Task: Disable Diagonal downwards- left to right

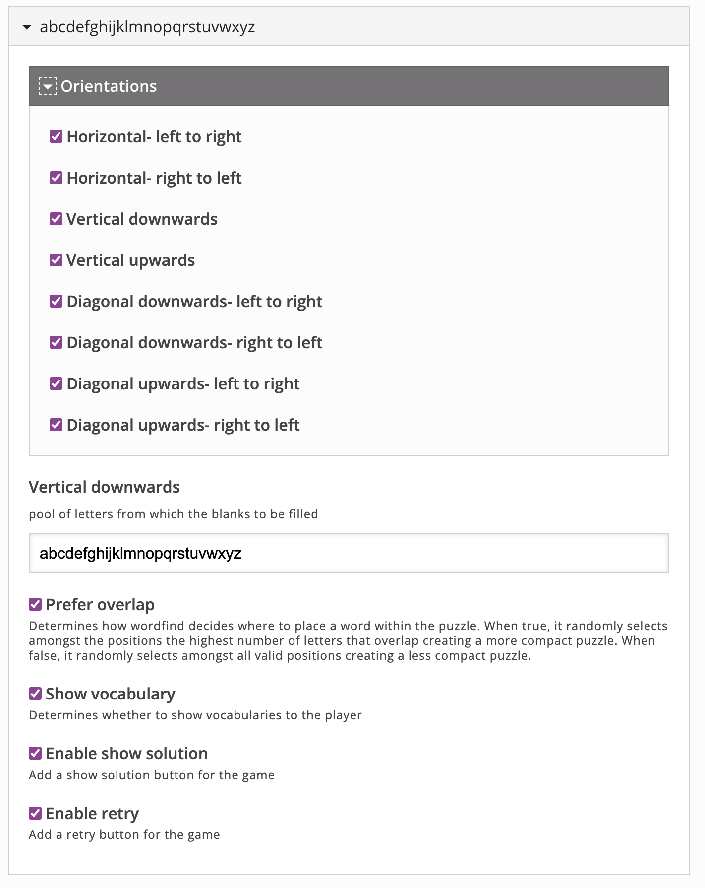Action: click(x=56, y=301)
